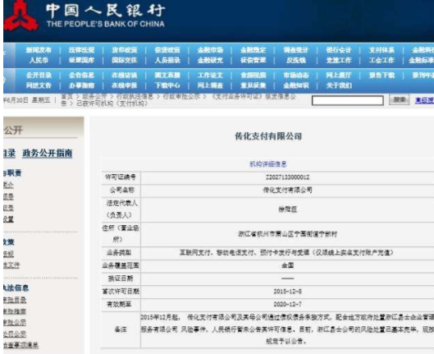The height and width of the screenshot is (354, 434).
Task: Click the 首页 breadcrumb link
Action: pos(66,97)
